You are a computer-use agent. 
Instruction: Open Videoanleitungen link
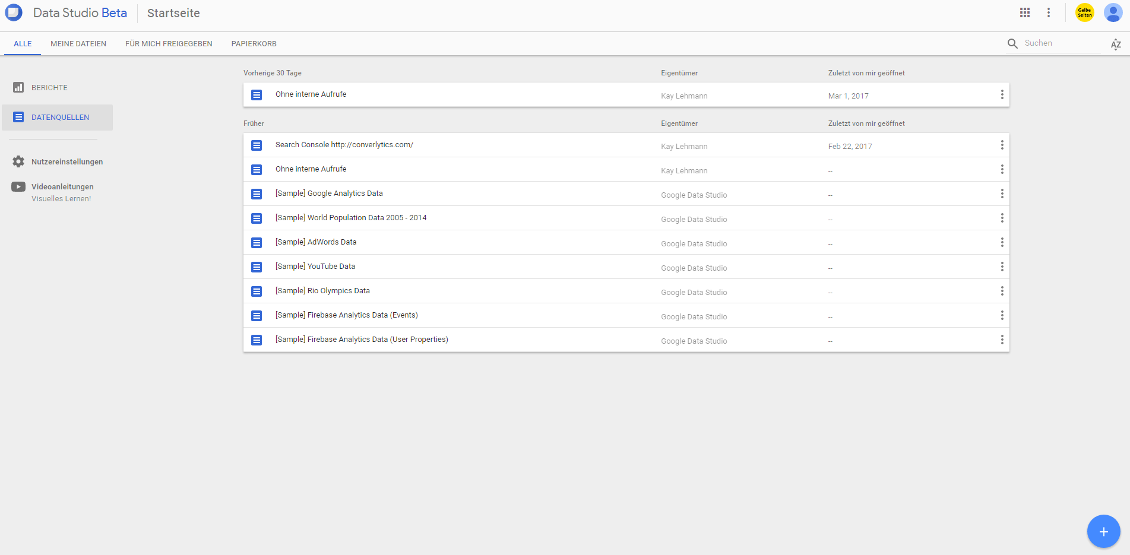tap(62, 186)
